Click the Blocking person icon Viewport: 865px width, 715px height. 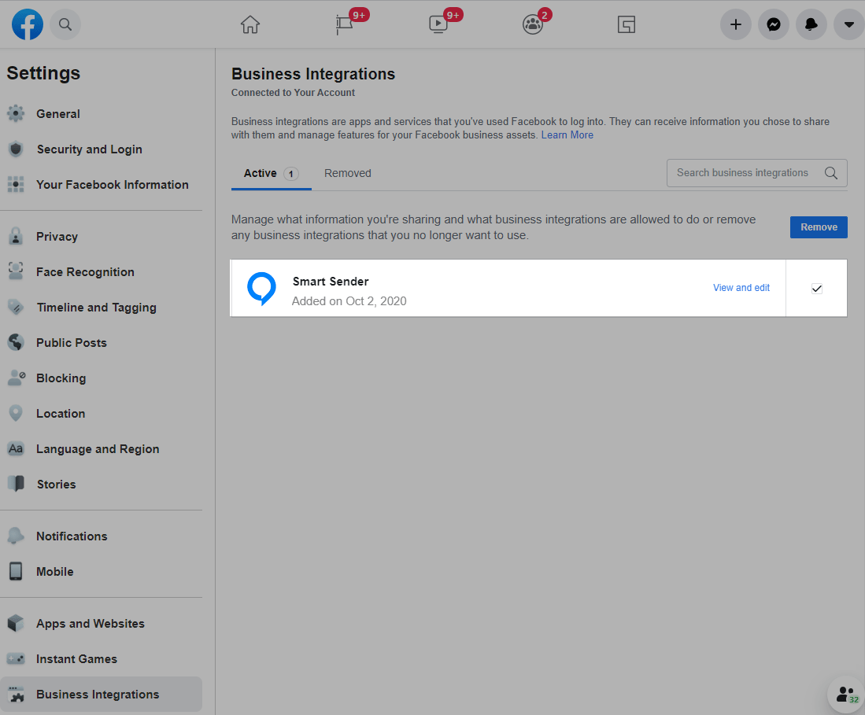pos(16,378)
